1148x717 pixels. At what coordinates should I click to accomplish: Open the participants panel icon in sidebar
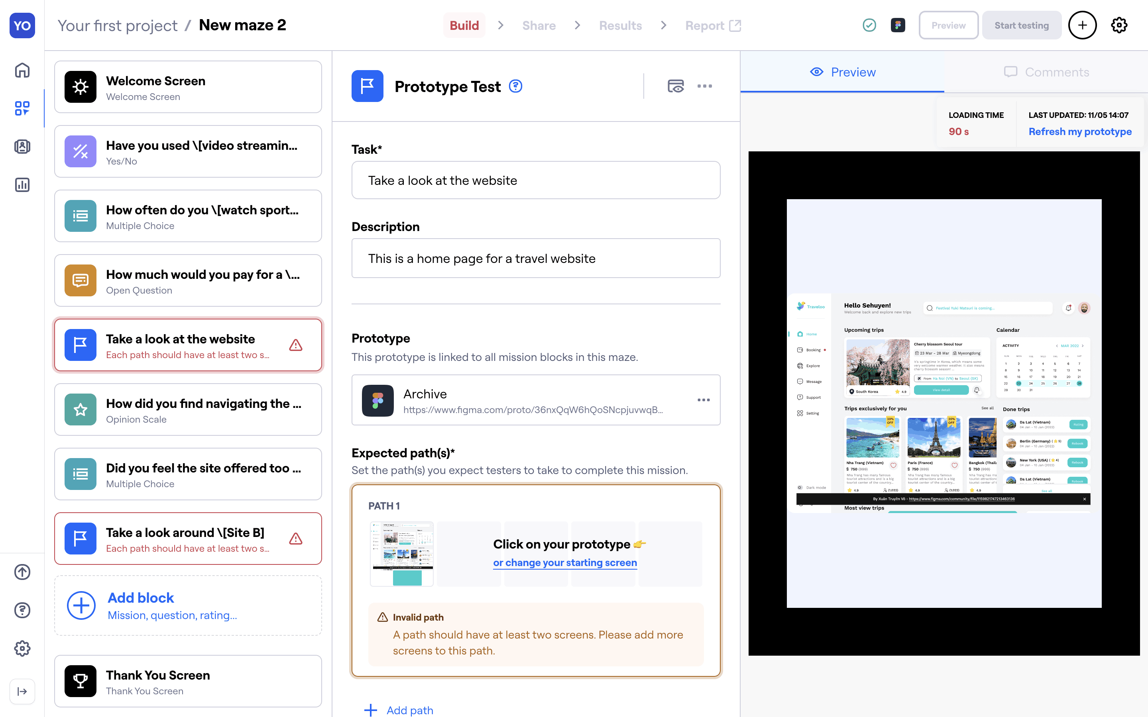tap(22, 147)
